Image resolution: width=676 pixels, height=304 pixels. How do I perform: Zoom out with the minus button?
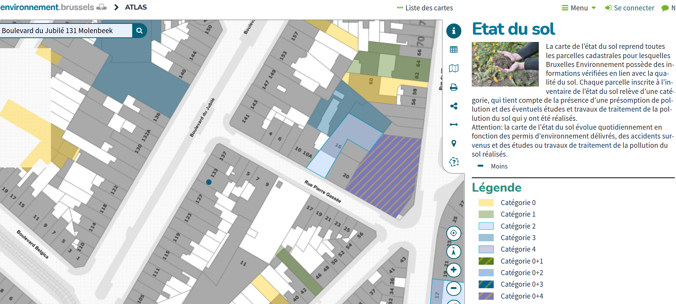pyautogui.click(x=454, y=288)
